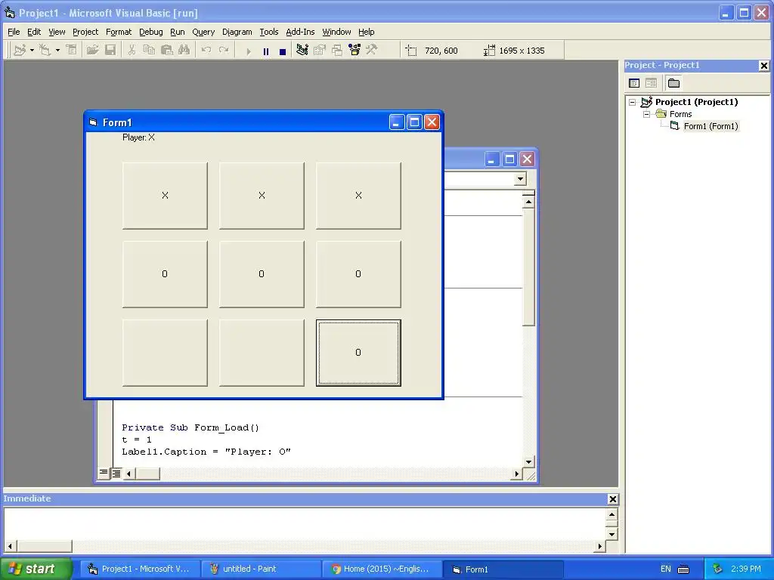Open the Add Project dropdown arrow
This screenshot has height=580, width=774.
[32, 51]
